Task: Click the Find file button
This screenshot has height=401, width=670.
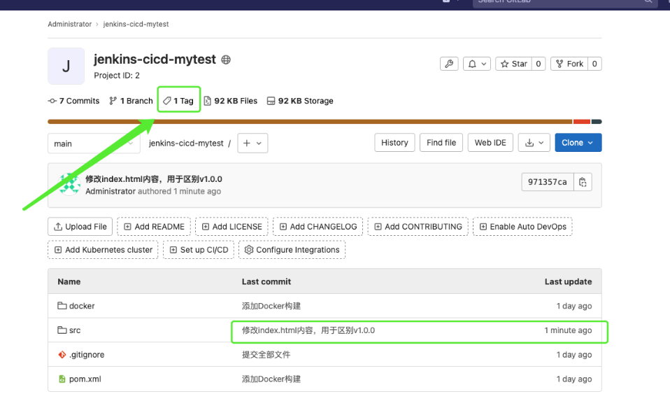Action: pyautogui.click(x=441, y=143)
